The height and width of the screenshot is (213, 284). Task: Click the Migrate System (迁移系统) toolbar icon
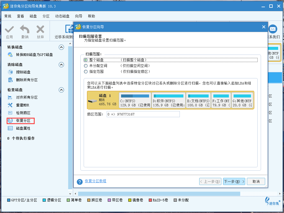point(69,29)
